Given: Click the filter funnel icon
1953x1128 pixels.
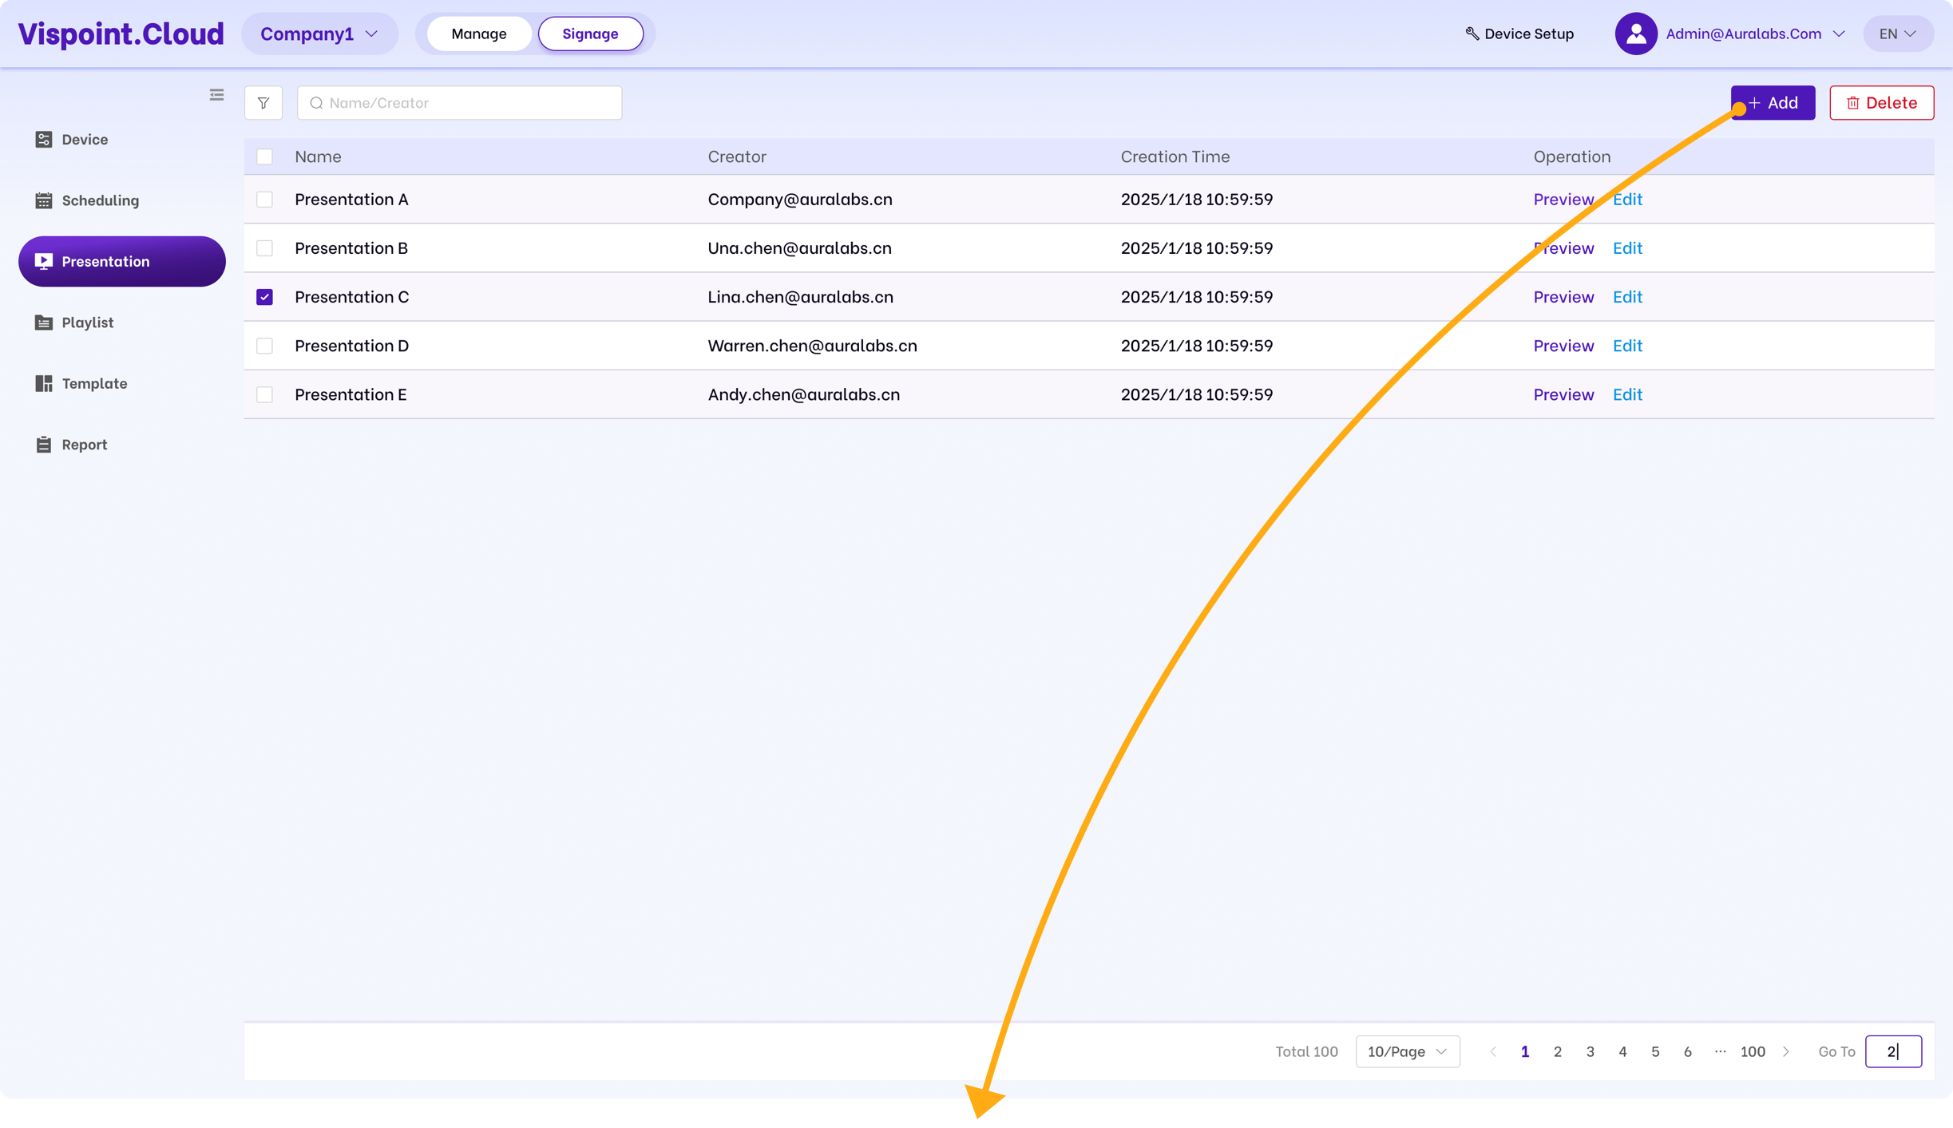Looking at the screenshot, I should pos(263,103).
